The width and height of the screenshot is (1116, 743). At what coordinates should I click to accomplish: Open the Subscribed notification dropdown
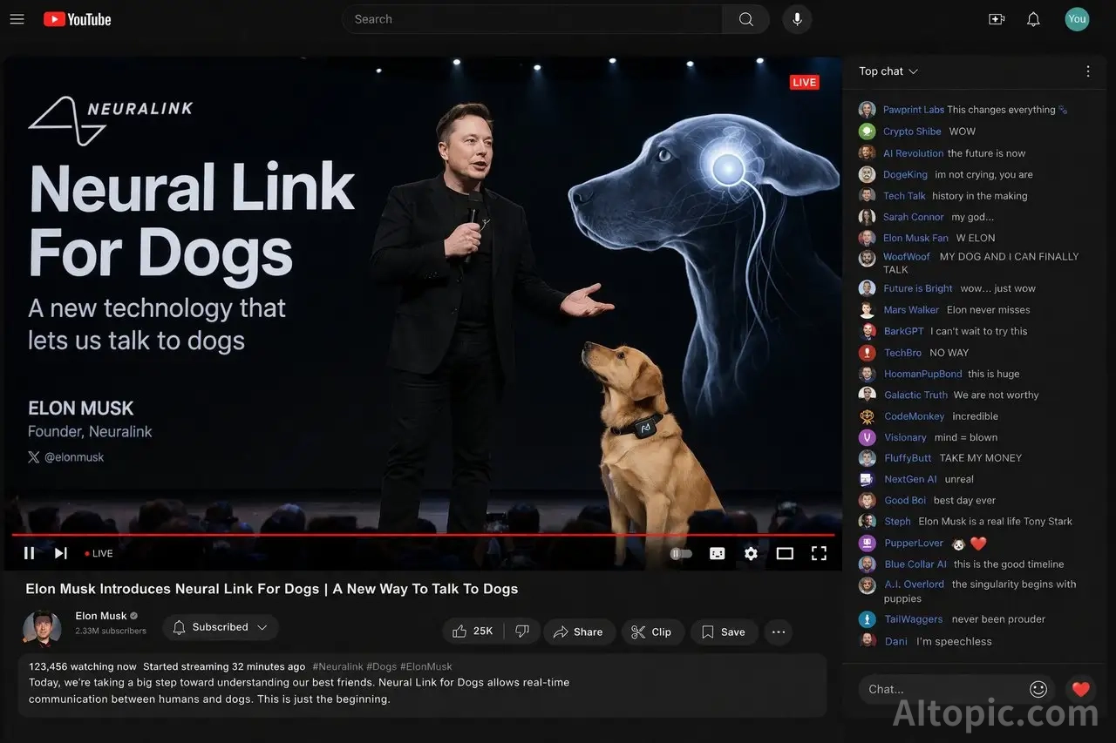click(x=221, y=627)
